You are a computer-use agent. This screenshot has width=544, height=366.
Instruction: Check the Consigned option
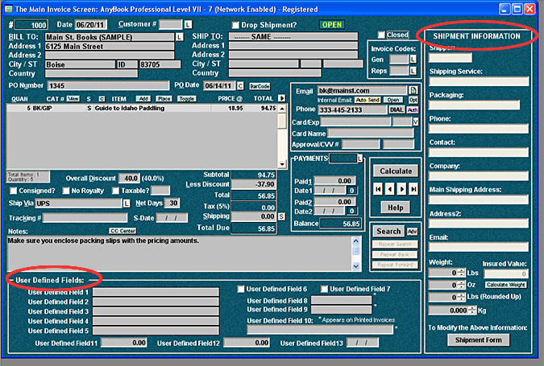(x=14, y=191)
